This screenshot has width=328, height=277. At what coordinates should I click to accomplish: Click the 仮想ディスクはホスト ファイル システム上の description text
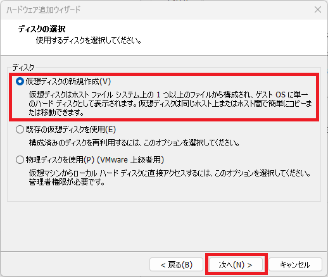170,104
